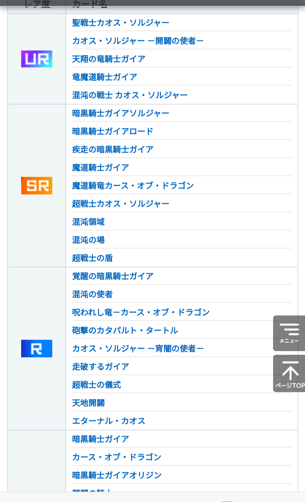Open エターナル・カオス link
The image size is (305, 502).
pos(109,421)
